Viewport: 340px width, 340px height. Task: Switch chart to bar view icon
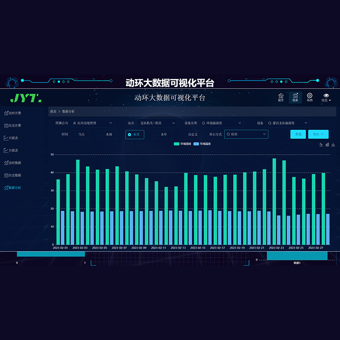(x=327, y=144)
